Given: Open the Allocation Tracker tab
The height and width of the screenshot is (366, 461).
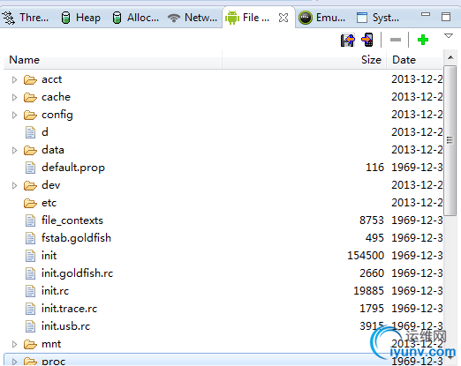Looking at the screenshot, I should pos(136,18).
